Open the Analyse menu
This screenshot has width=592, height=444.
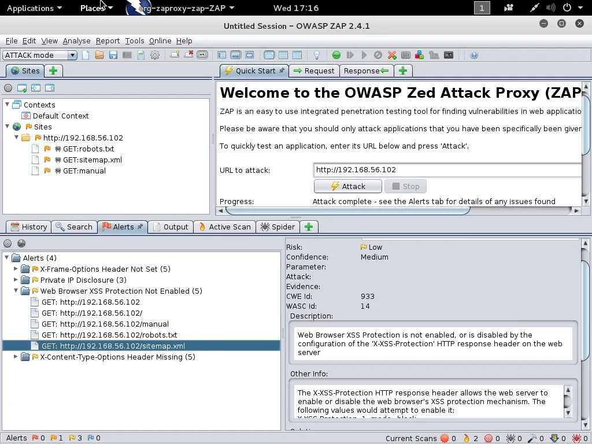77,41
